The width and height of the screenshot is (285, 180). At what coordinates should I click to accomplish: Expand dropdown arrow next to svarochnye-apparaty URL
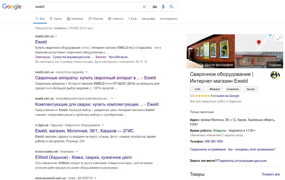(87, 72)
